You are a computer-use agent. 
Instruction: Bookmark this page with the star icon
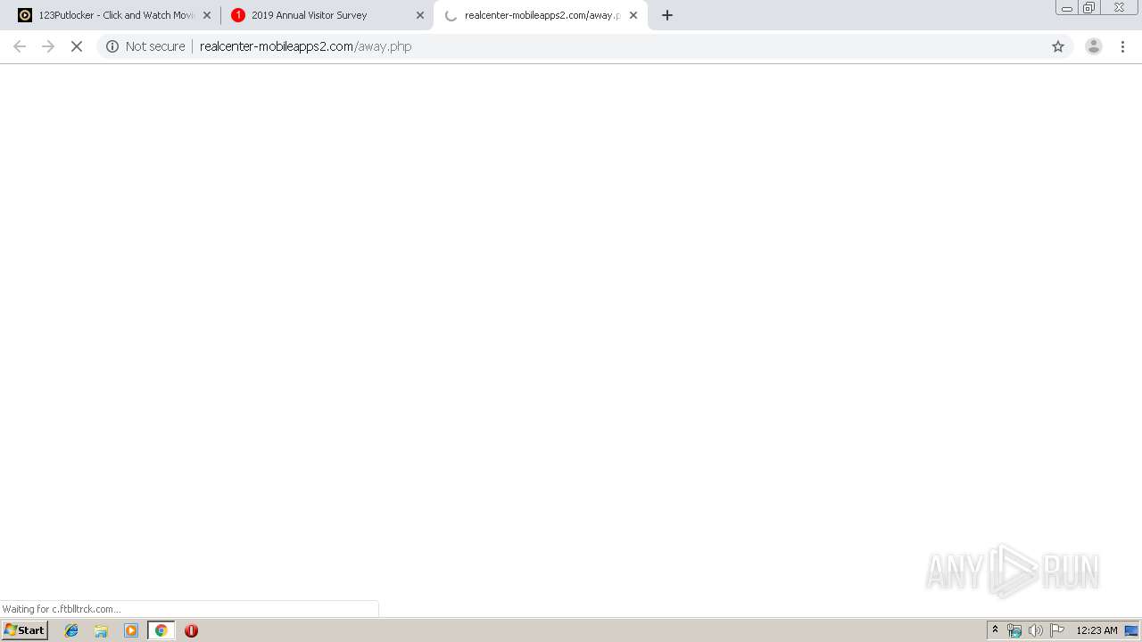coord(1058,46)
